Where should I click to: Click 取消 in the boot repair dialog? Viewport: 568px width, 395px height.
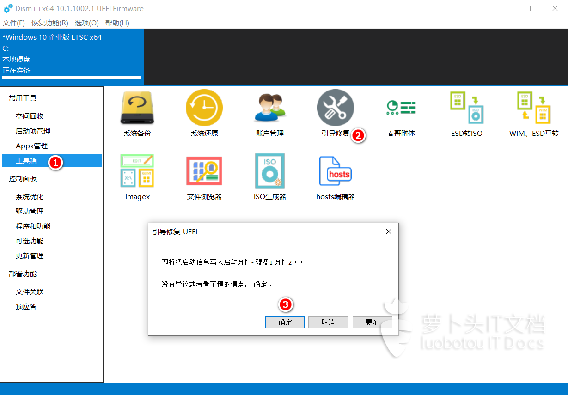pyautogui.click(x=328, y=322)
